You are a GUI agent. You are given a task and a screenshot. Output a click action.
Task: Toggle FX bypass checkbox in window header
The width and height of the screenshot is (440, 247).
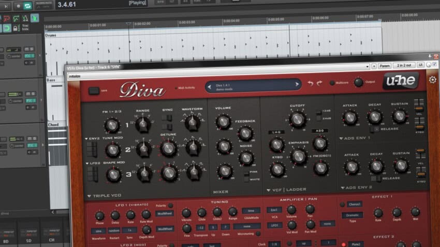coord(434,65)
